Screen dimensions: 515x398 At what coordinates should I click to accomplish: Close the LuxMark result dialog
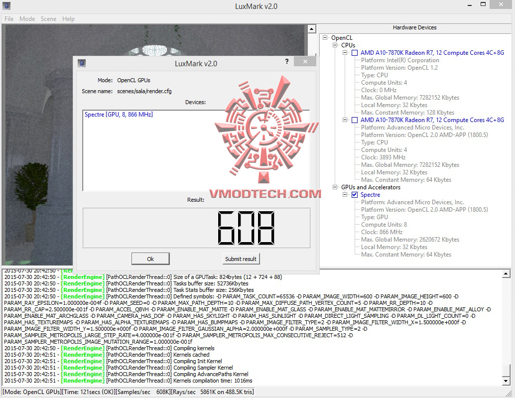pos(305,61)
